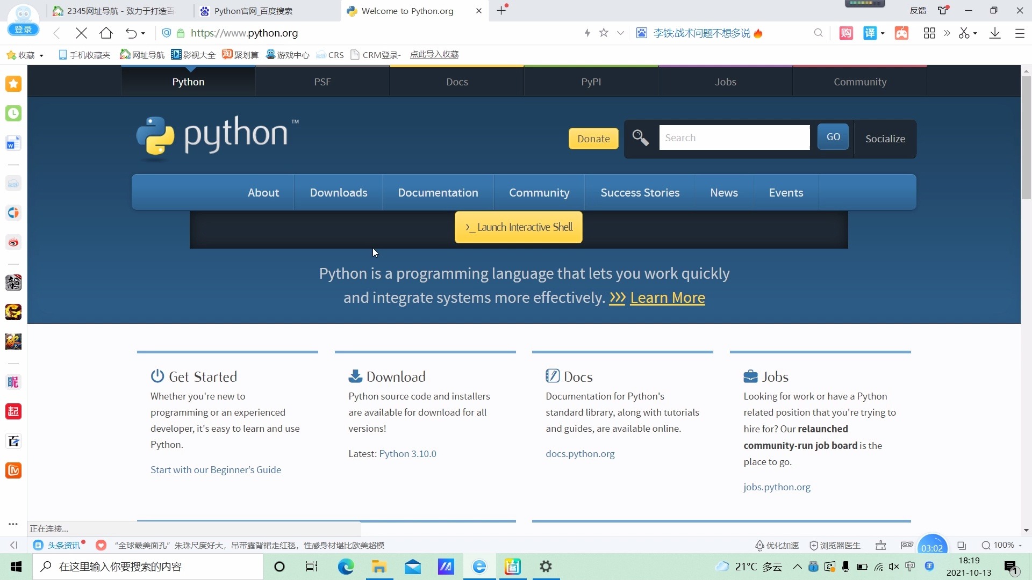The height and width of the screenshot is (580, 1032).
Task: Expand the address bar suggestions dropdown
Action: 620,33
